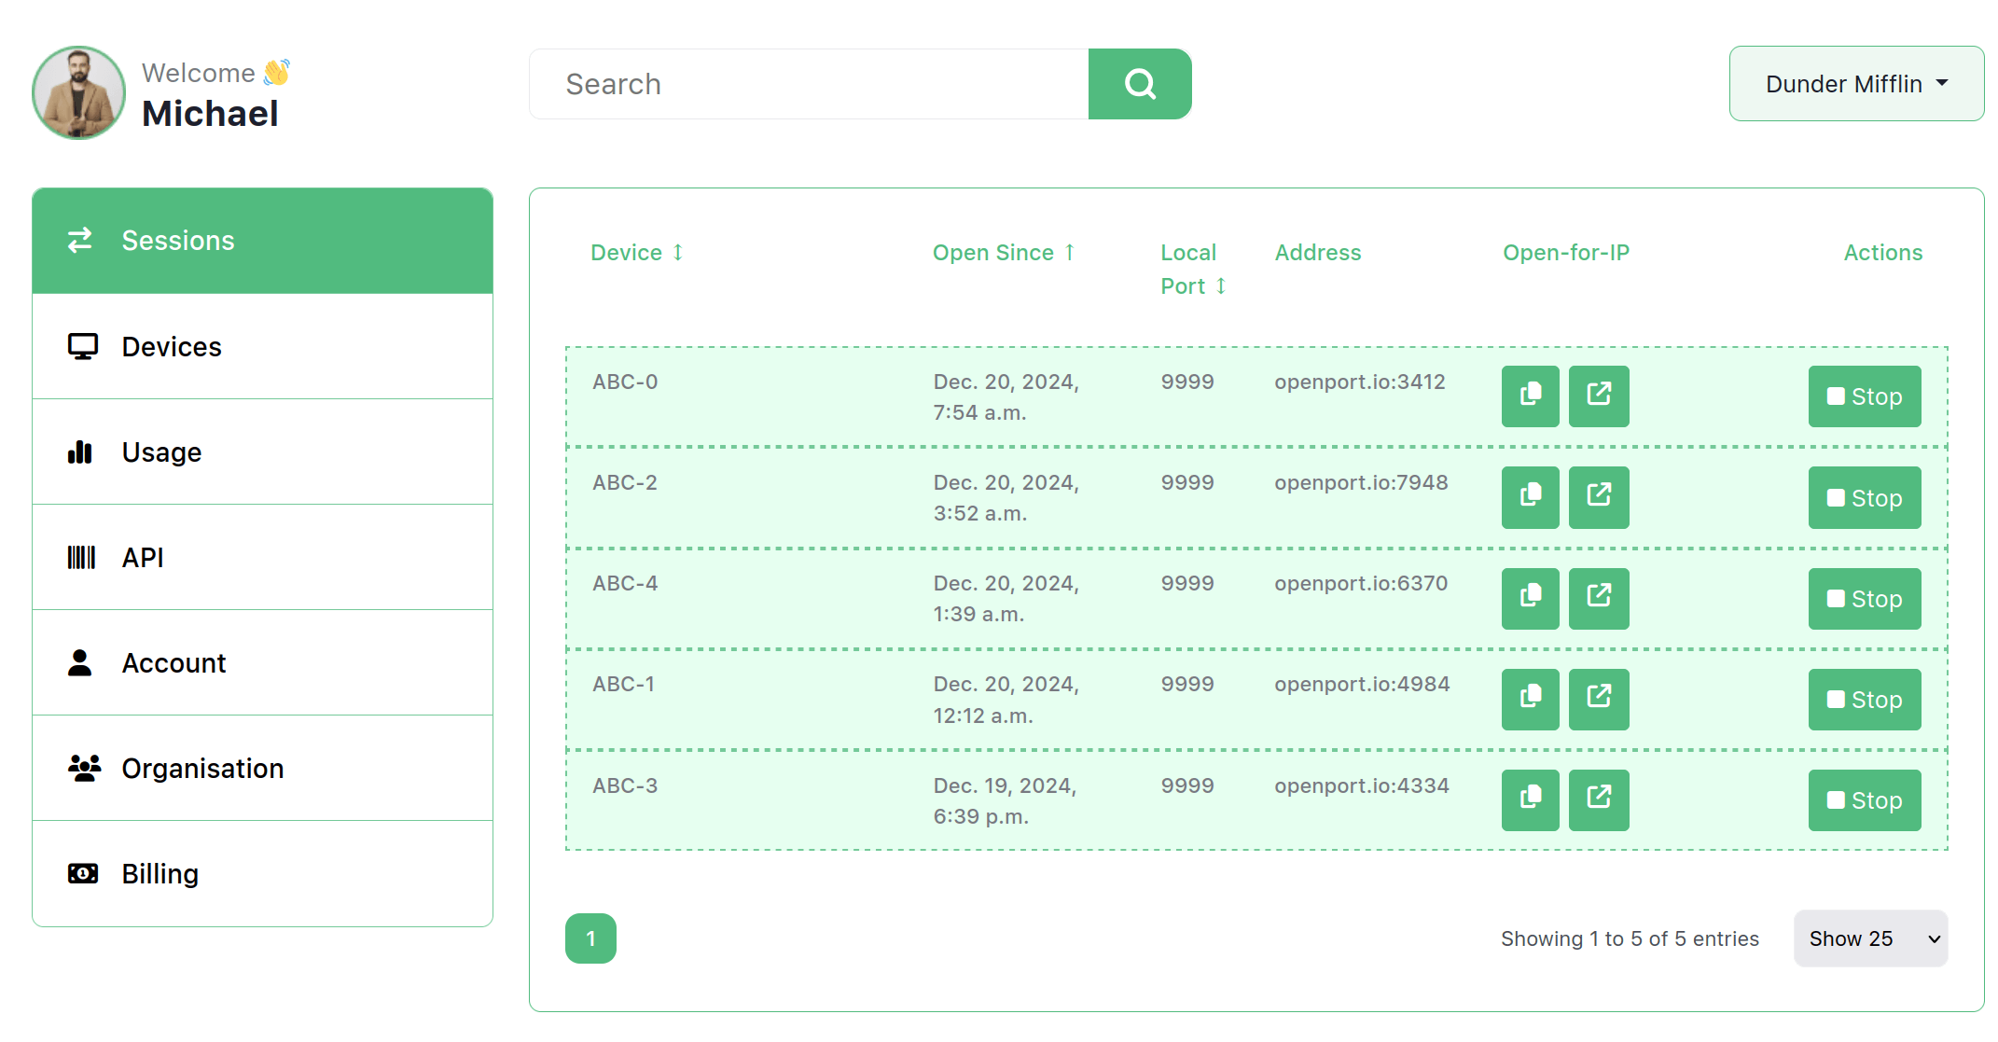Stop the session for ABC-4
The image size is (1998, 1042).
(x=1864, y=598)
